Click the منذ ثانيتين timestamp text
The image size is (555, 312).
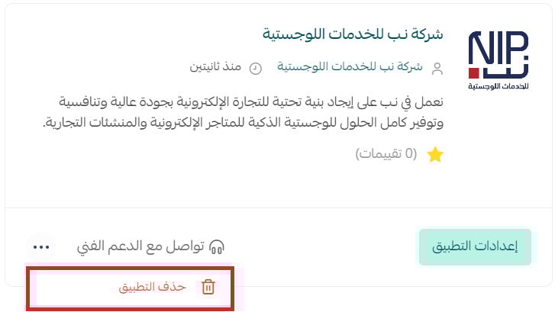[x=215, y=66]
